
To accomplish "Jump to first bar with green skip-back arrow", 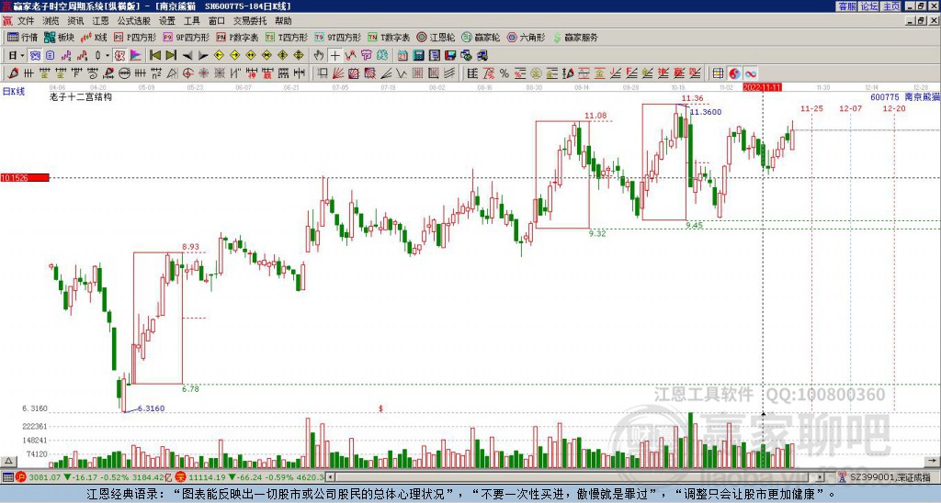I will [154, 55].
